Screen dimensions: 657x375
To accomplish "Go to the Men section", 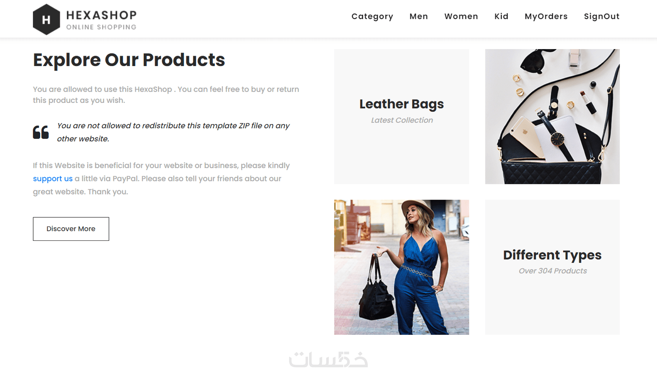I will (x=419, y=16).
